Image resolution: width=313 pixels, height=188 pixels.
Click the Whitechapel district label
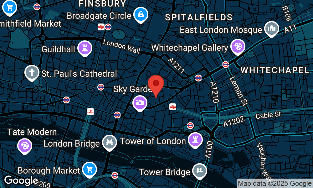point(275,70)
